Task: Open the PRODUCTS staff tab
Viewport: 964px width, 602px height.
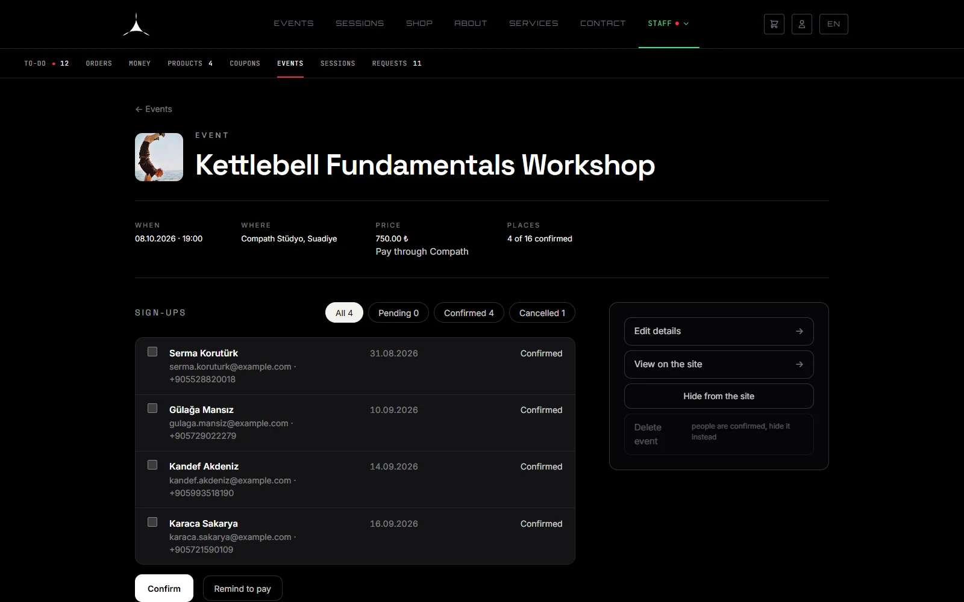Action: tap(190, 63)
